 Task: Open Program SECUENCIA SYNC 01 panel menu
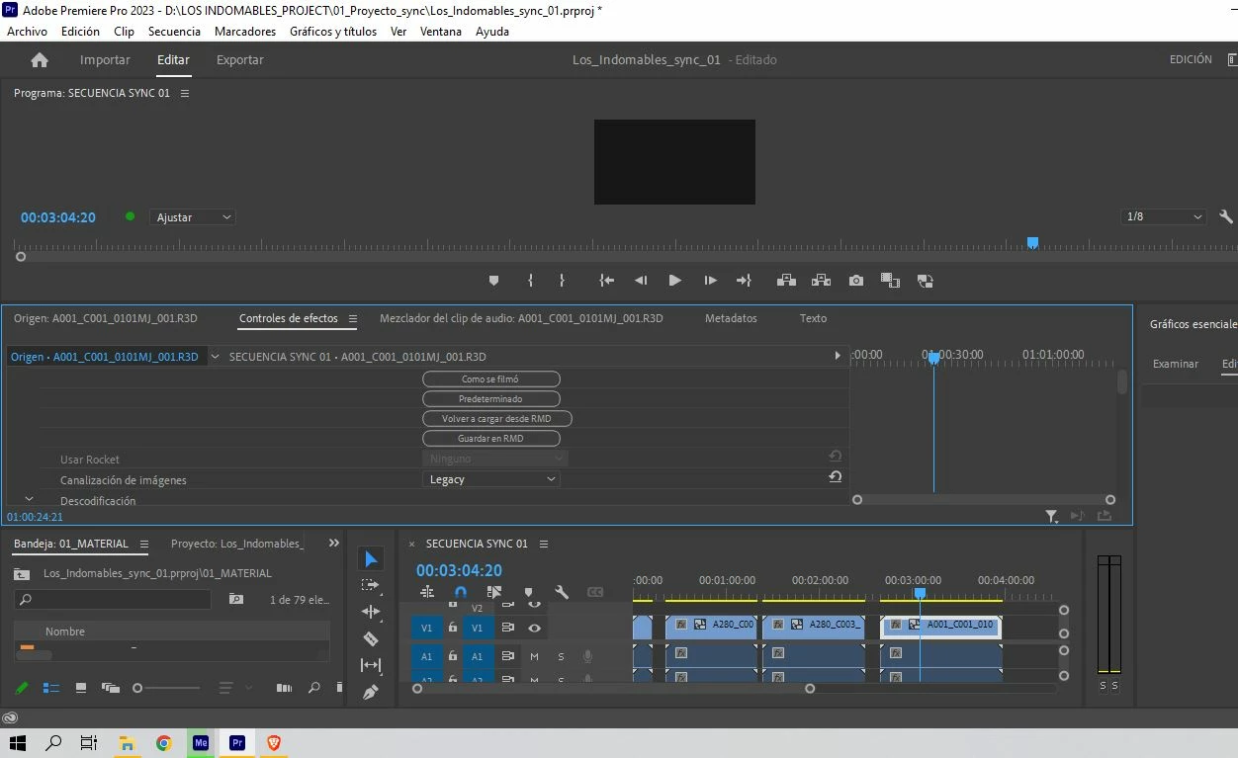tap(185, 93)
